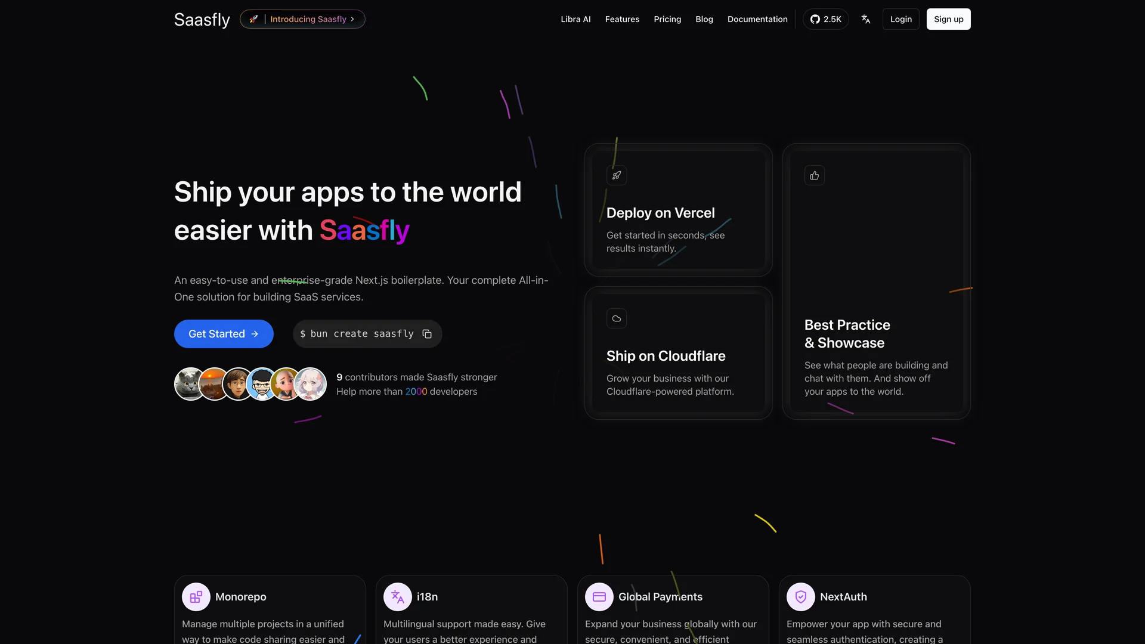1145x644 pixels.
Task: Click the rocket icon in Introducing Saasfly banner
Action: click(x=253, y=18)
